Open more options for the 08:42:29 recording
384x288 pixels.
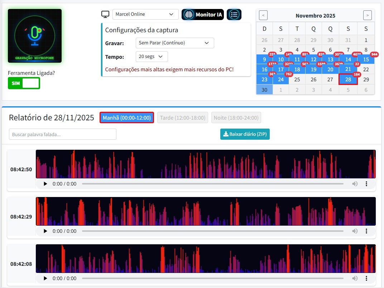click(x=366, y=231)
